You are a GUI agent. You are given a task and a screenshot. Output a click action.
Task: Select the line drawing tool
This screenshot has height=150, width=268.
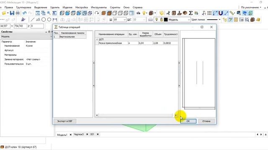(33, 20)
